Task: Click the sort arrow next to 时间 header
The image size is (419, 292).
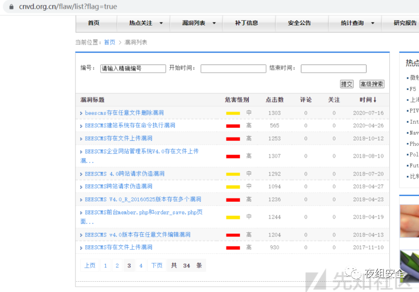Action: pyautogui.click(x=375, y=100)
